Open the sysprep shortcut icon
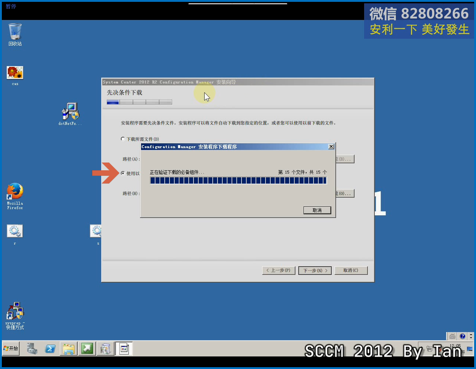 pos(15,316)
